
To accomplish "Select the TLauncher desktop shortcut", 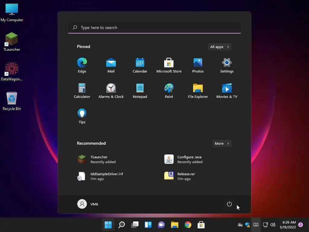I will click(12, 42).
